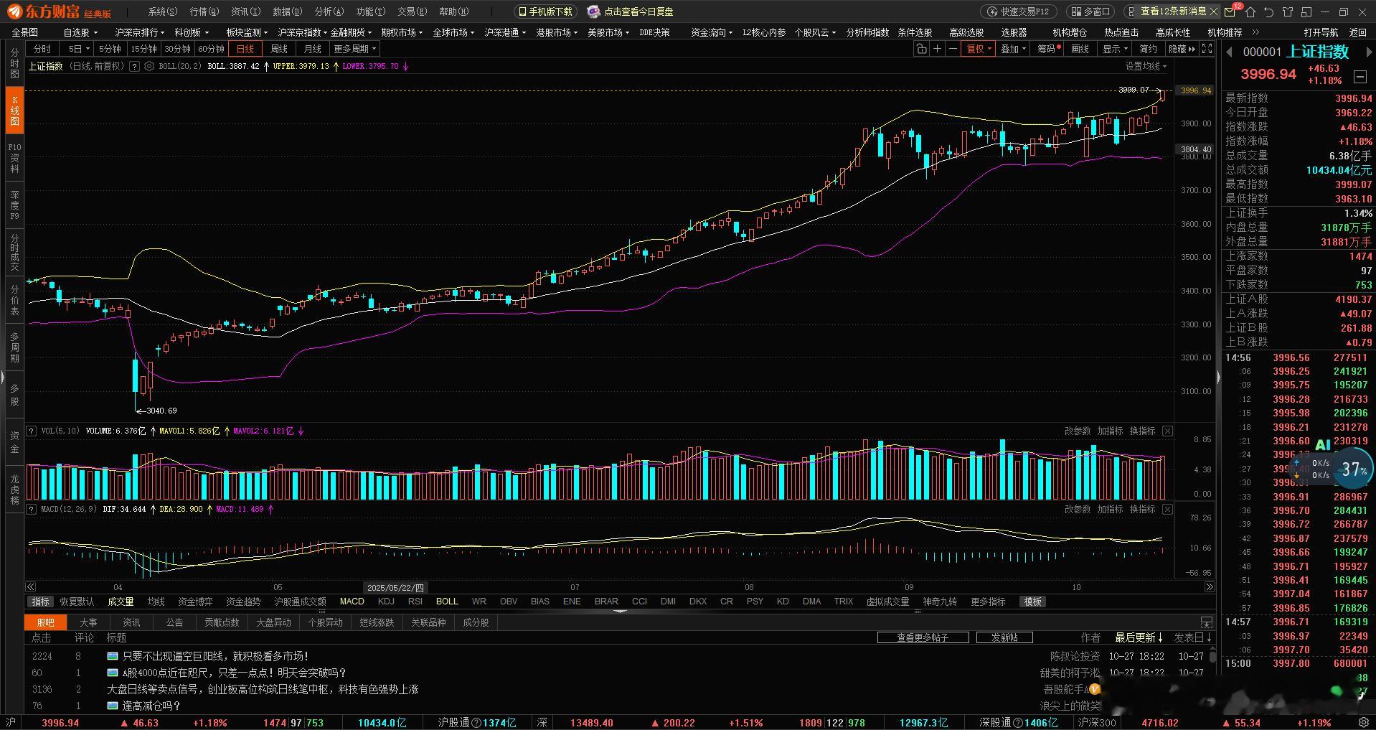Switch to 30分钟 chart period
Viewport: 1376px width, 730px height.
click(x=177, y=49)
